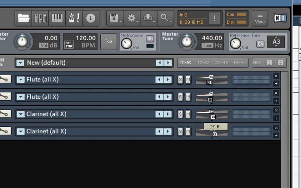The width and height of the screenshot is (301, 188).
Task: Toggle the AUX sends button
Action: 257,63
